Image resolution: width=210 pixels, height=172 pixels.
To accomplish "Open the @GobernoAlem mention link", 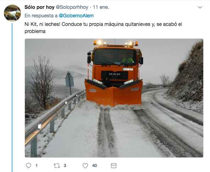I will point(76,16).
